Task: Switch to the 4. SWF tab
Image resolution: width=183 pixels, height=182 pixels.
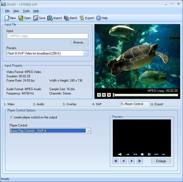Action: coord(97,104)
